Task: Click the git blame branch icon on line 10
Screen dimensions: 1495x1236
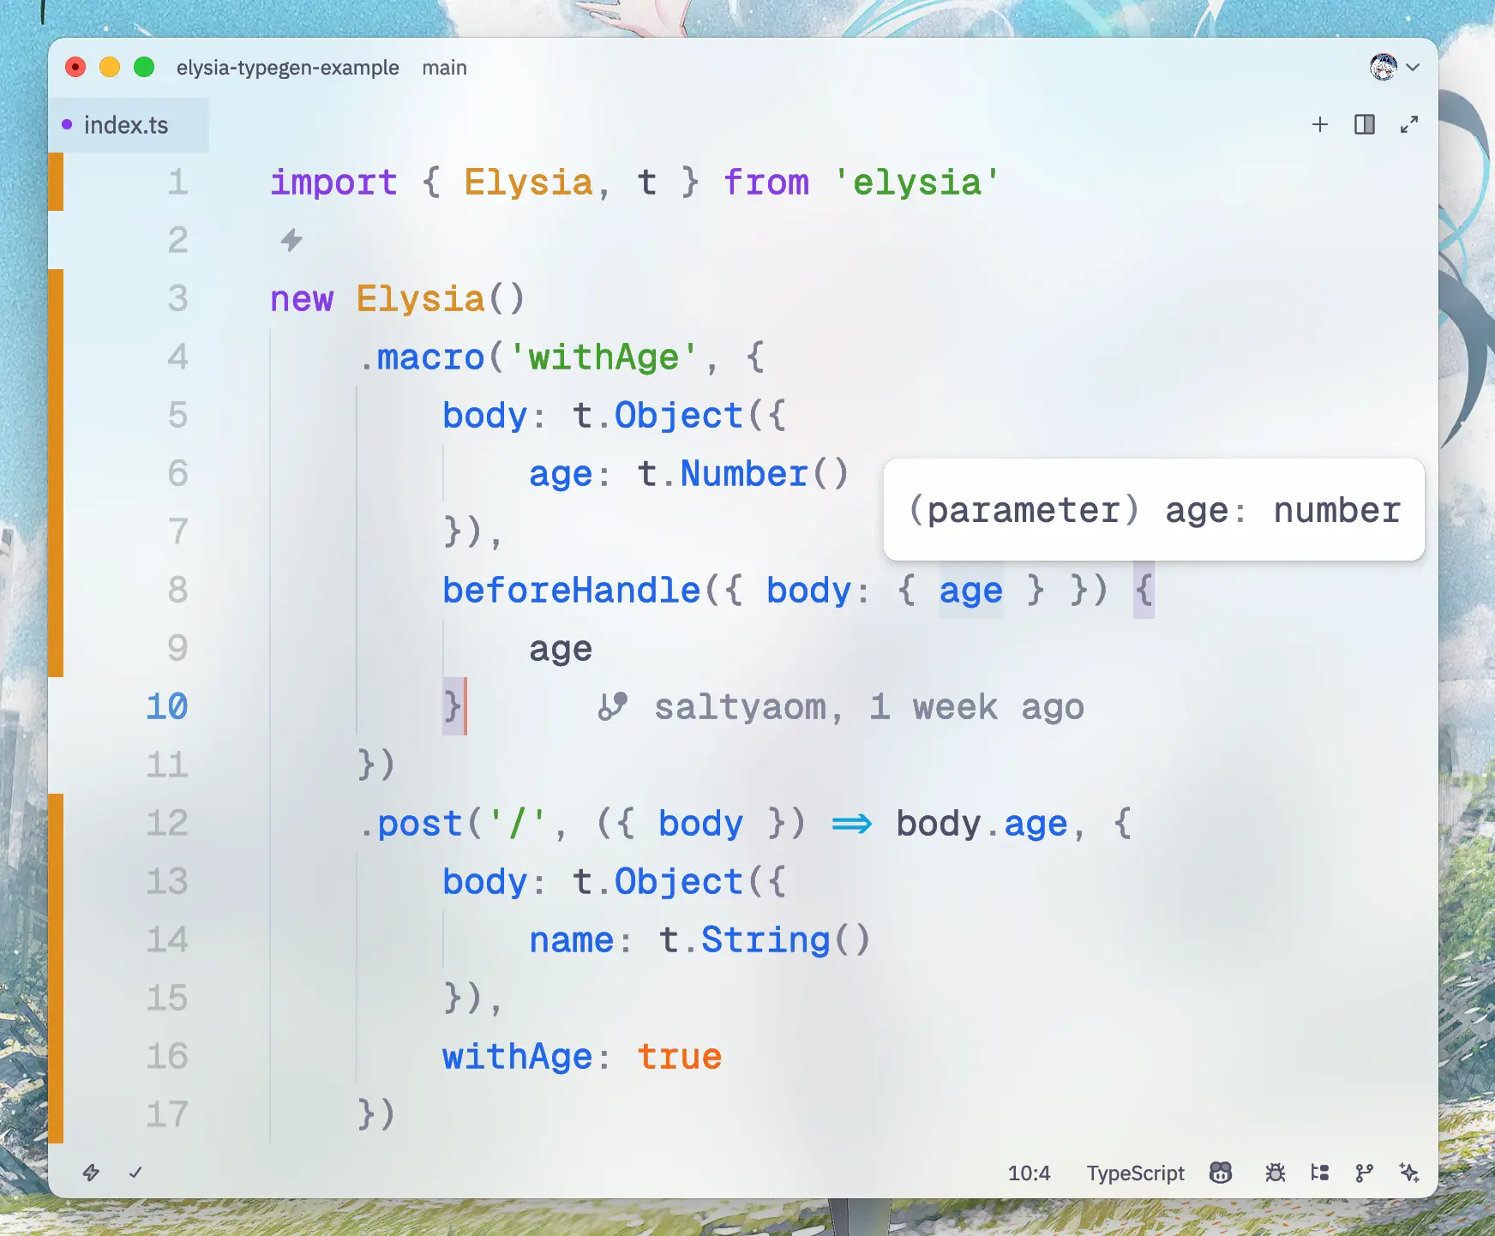Action: (x=613, y=707)
